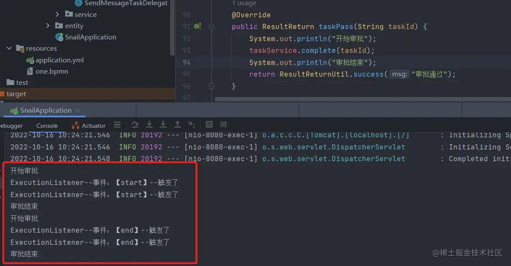This screenshot has width=511, height=266.
Task: Click the '1 usage' inlay hint
Action: (x=244, y=3)
